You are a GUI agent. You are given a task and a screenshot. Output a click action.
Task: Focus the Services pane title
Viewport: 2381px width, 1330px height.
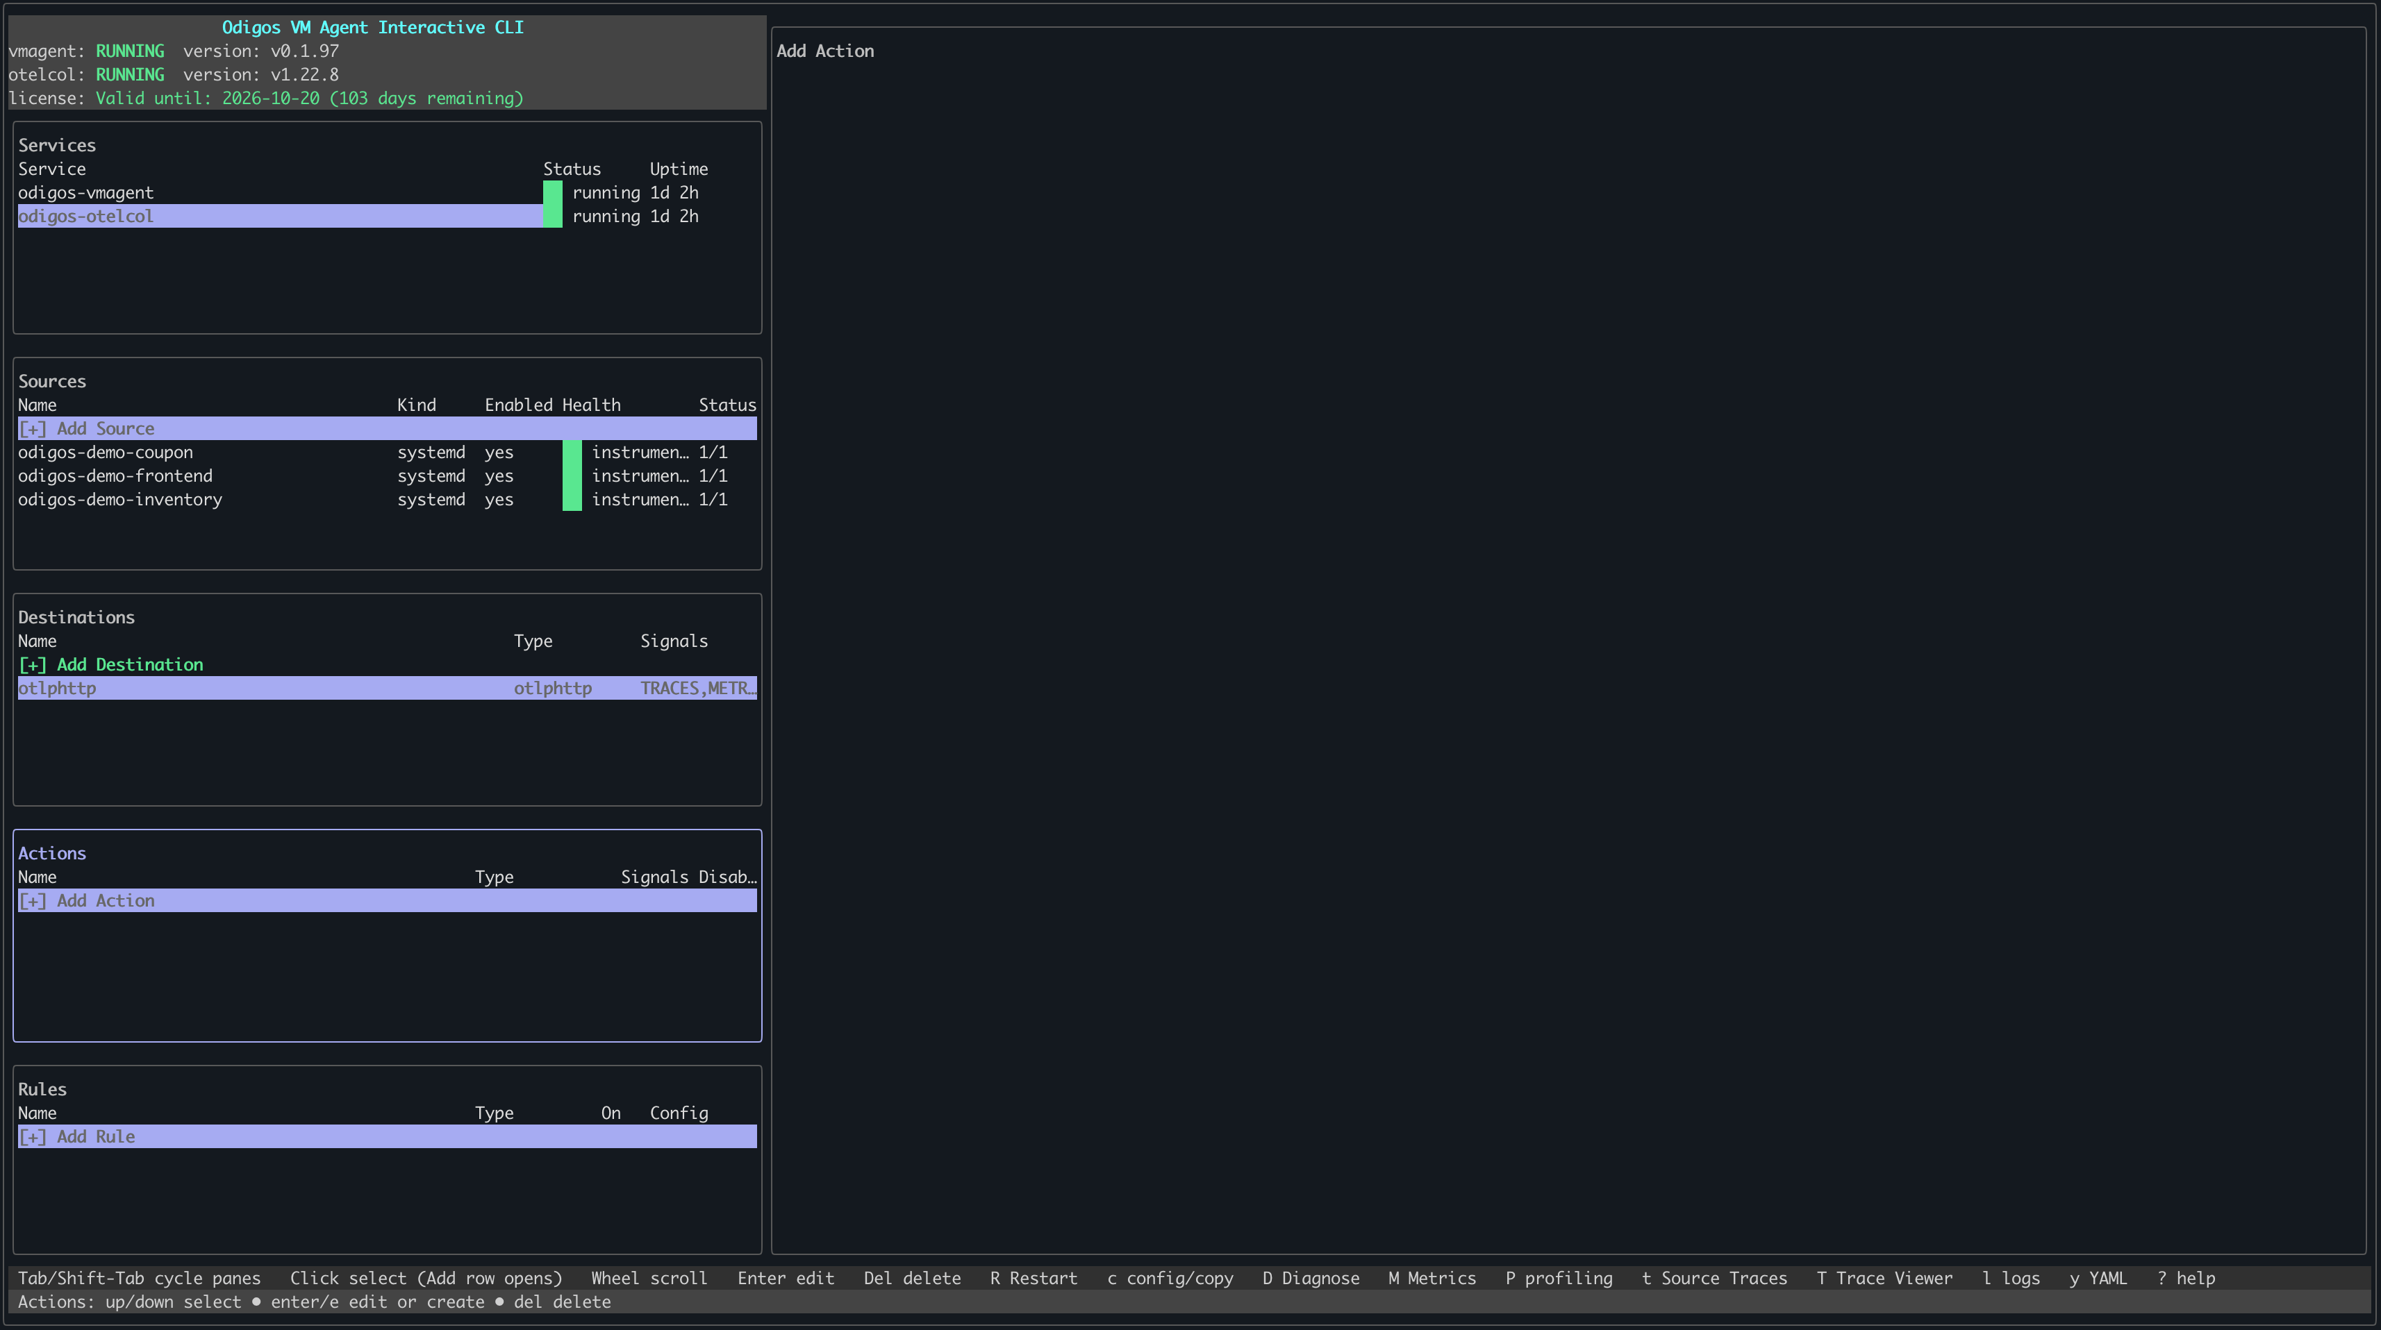(58, 146)
